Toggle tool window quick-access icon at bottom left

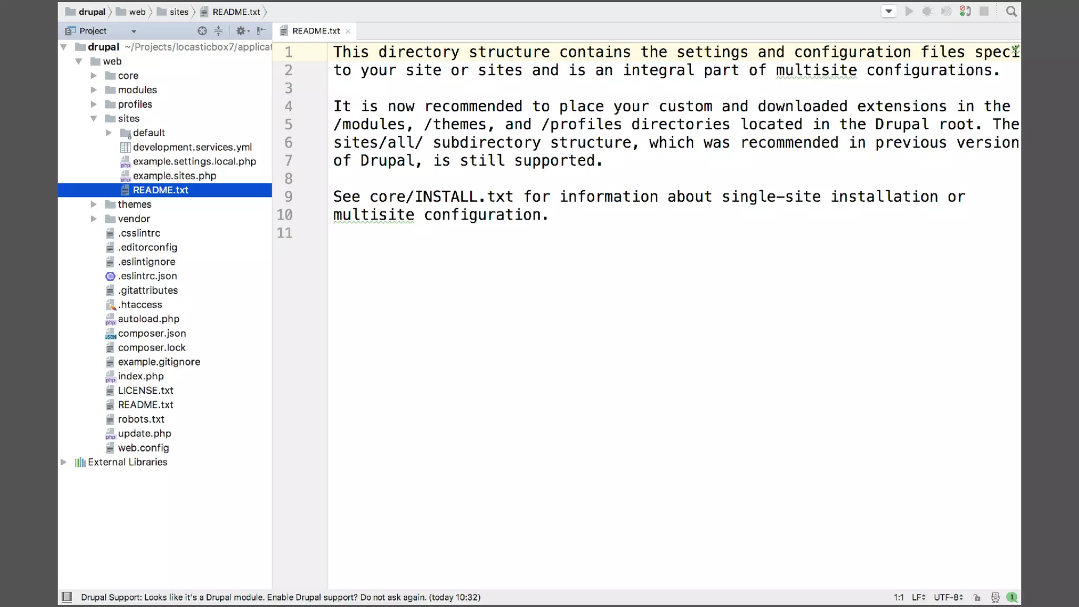click(x=67, y=597)
